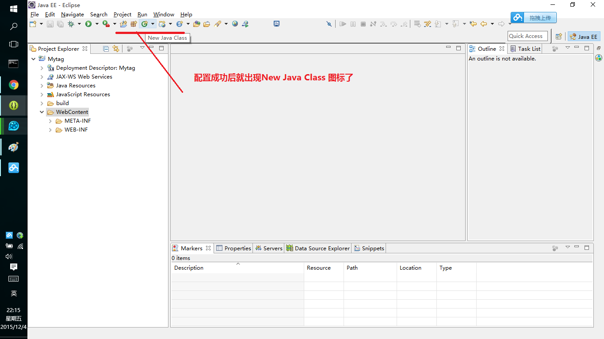
Task: Collapse the WebContent folder
Action: pyautogui.click(x=42, y=112)
